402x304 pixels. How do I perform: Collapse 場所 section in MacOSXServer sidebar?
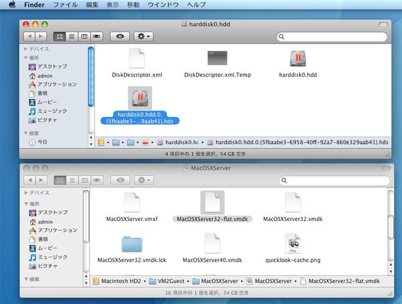(x=26, y=204)
